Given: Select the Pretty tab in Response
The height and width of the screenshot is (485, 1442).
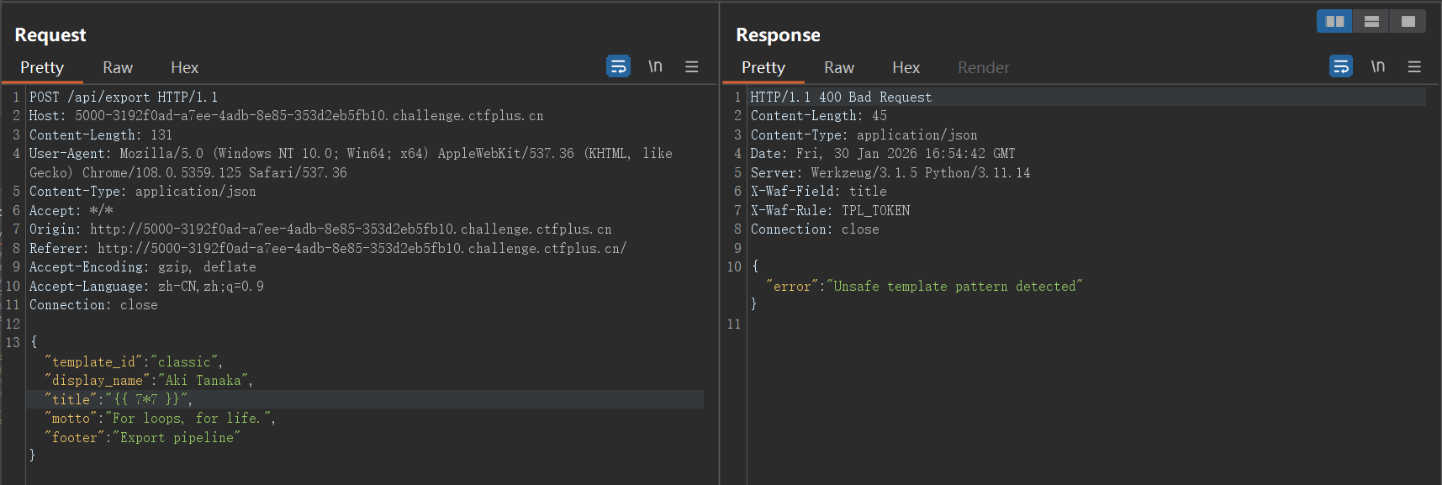Looking at the screenshot, I should (763, 68).
